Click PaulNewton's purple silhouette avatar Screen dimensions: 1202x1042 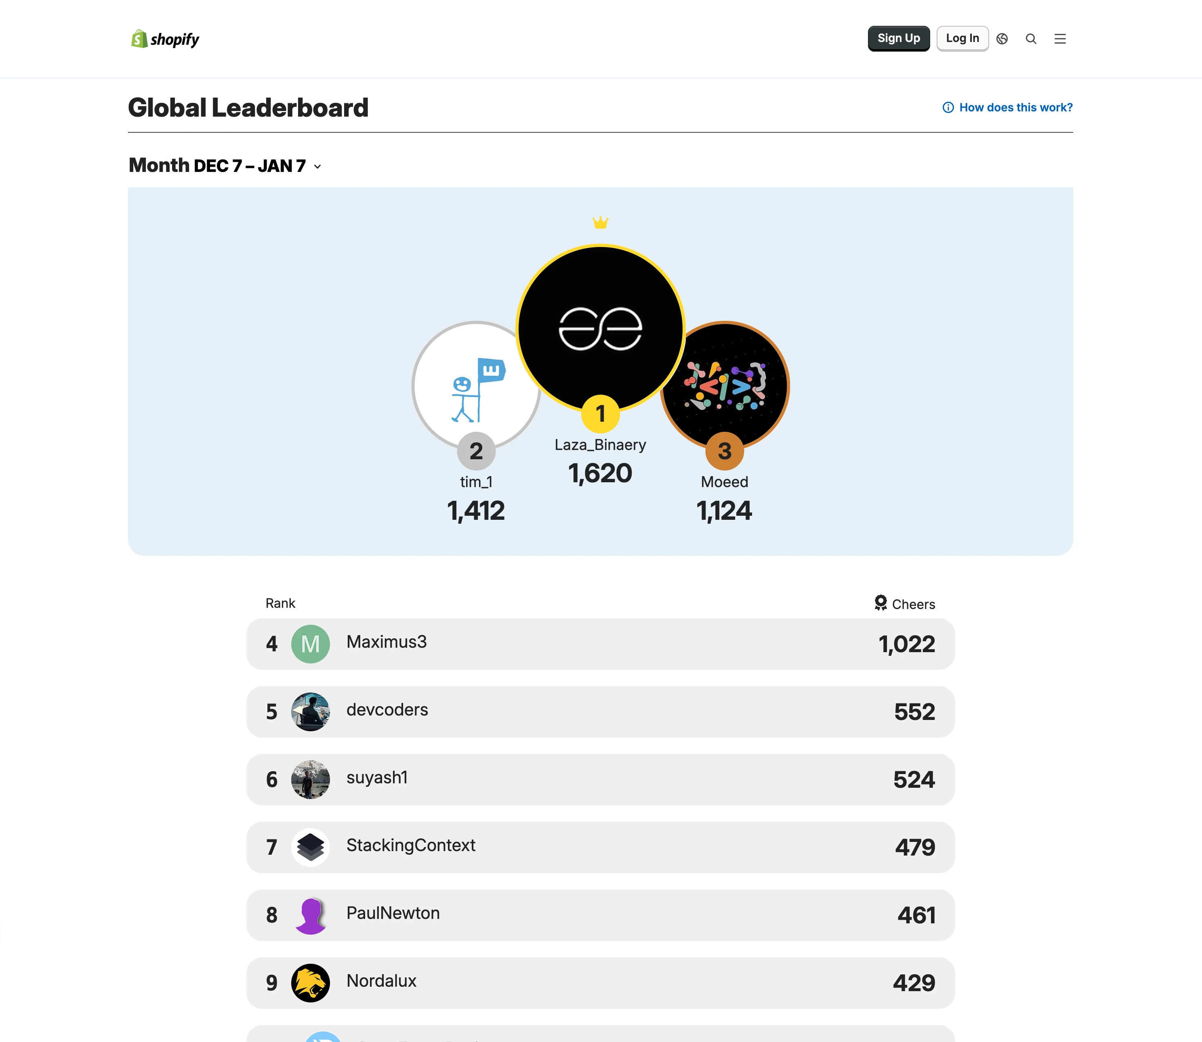310,915
